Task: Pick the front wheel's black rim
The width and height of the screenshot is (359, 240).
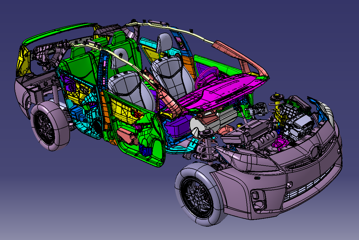Action: tap(196, 198)
